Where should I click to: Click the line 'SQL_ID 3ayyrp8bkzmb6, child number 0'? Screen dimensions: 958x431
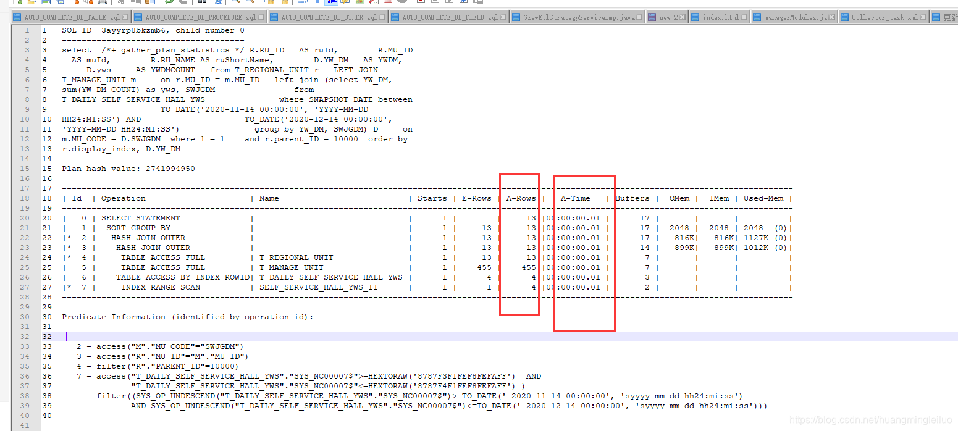tap(153, 30)
